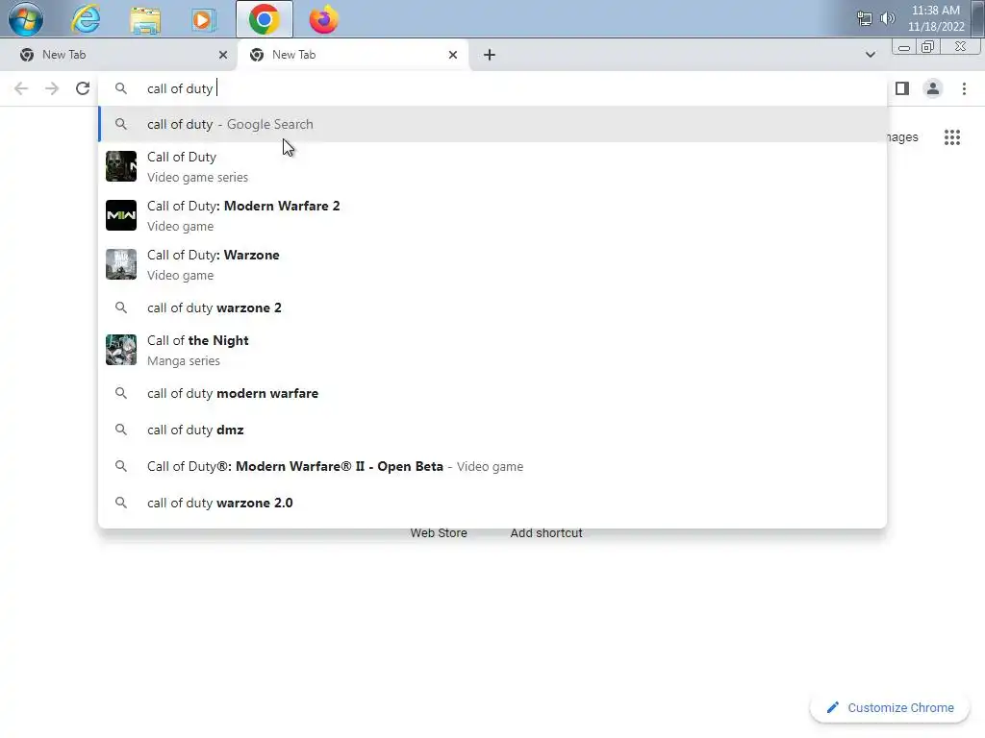Open the Google apps grid

[x=952, y=136]
